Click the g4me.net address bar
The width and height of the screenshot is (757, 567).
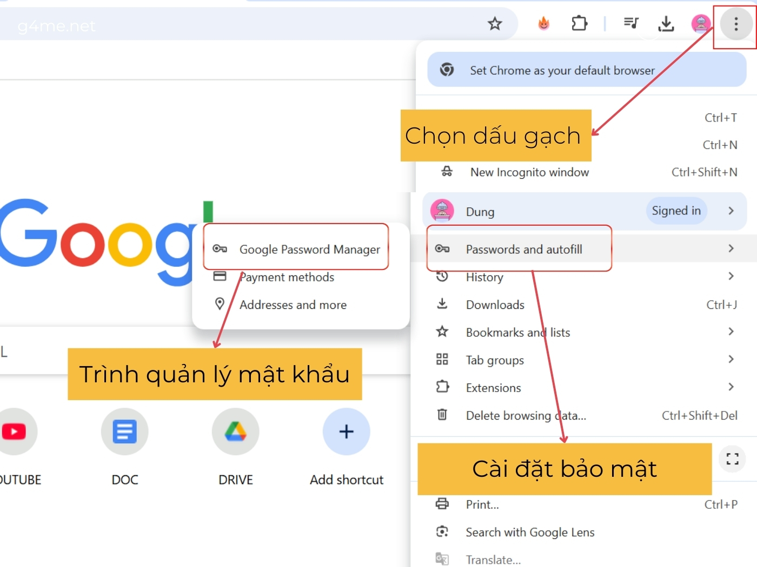coord(258,24)
